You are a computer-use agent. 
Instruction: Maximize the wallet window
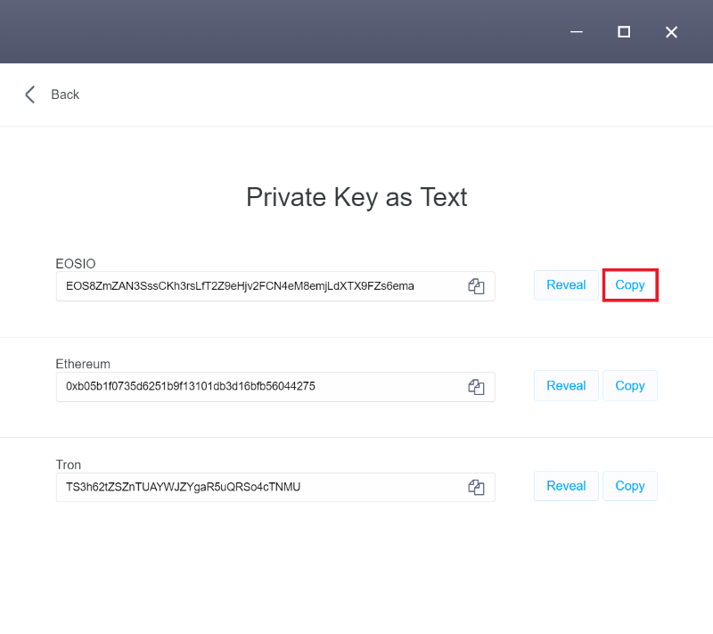pyautogui.click(x=624, y=32)
